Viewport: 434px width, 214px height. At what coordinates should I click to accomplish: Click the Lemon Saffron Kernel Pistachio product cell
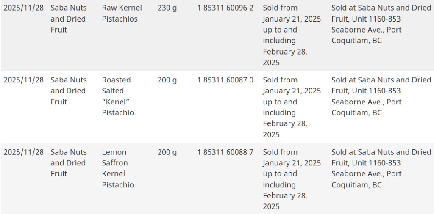(118, 168)
